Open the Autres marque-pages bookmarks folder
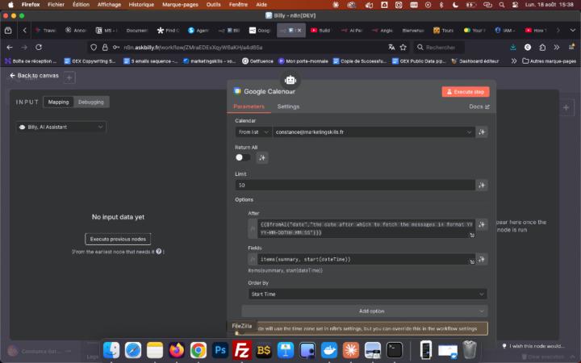The image size is (581, 363). (550, 61)
